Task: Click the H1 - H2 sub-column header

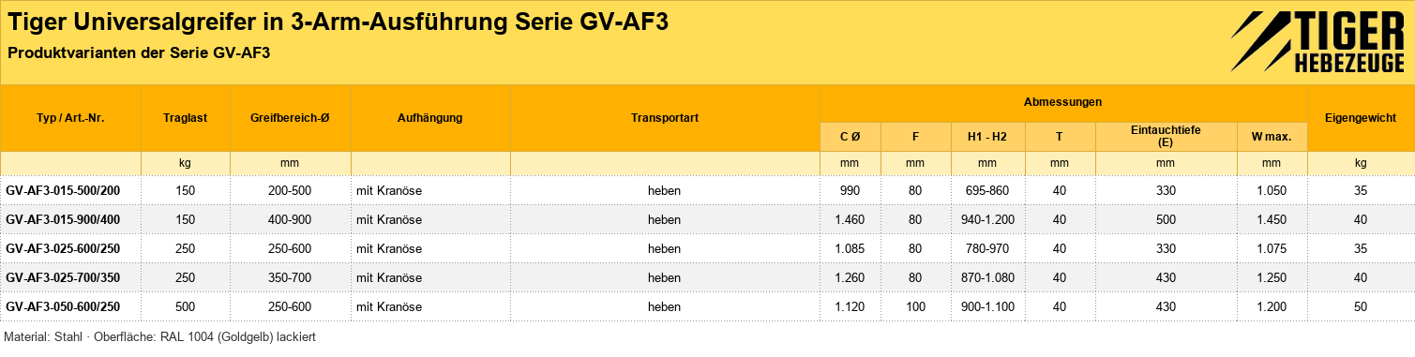Action: point(986,137)
